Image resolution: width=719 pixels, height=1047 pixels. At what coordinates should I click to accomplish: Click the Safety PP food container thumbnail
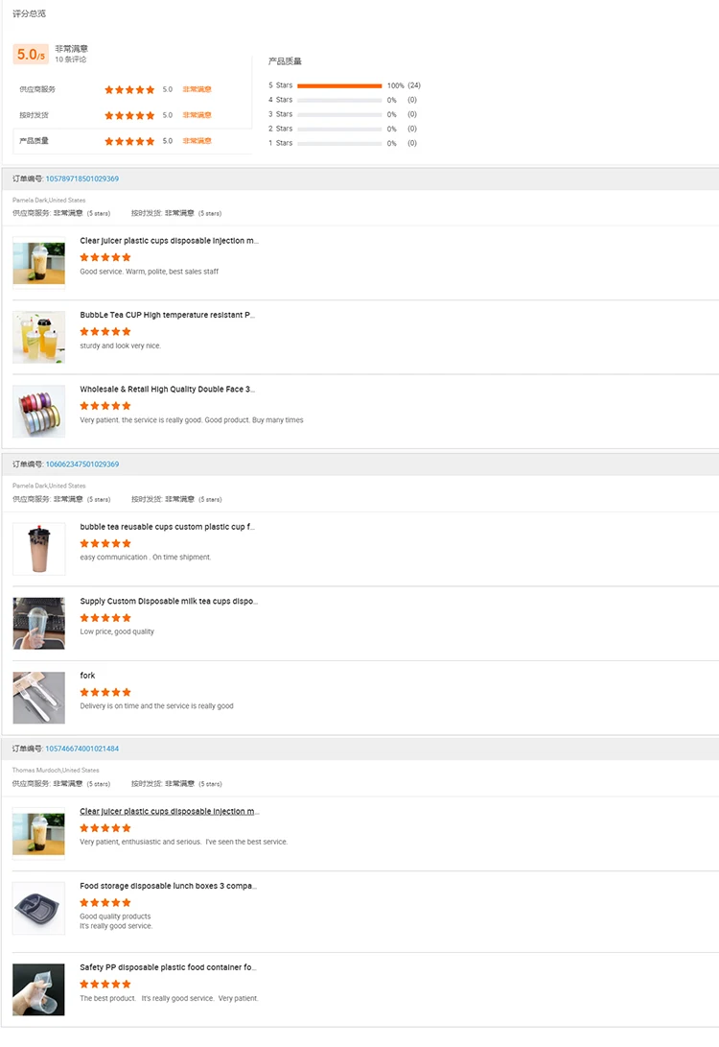click(39, 989)
